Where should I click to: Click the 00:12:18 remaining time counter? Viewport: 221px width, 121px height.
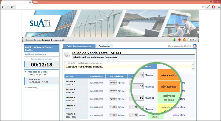(x=42, y=65)
